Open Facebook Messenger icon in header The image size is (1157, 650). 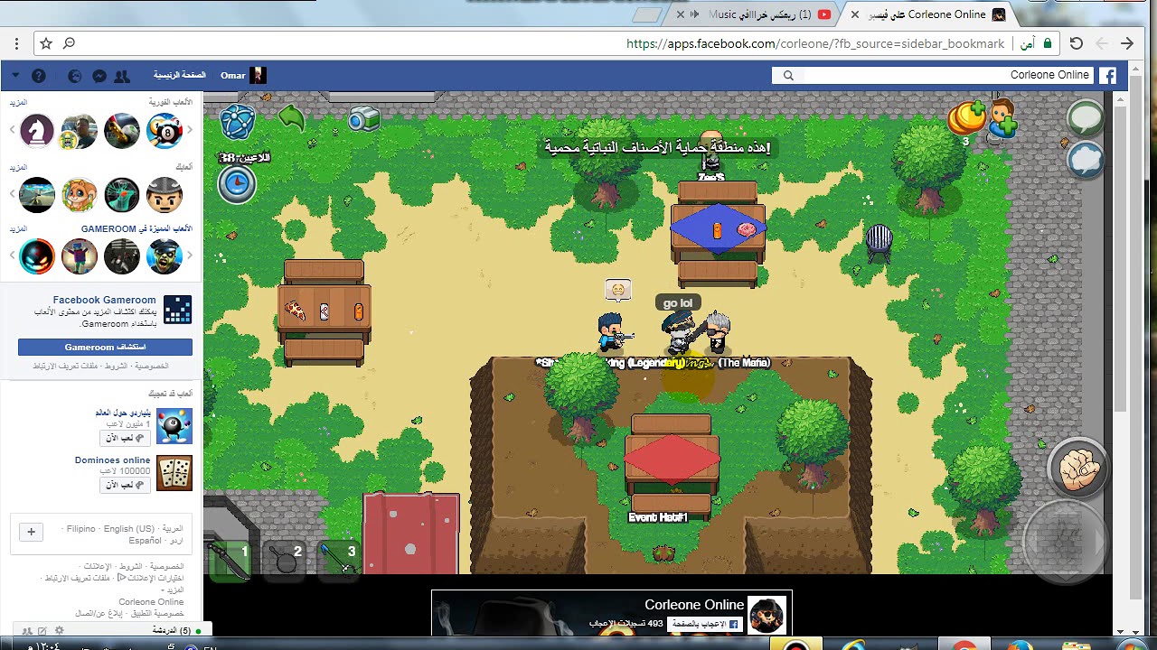pos(99,76)
